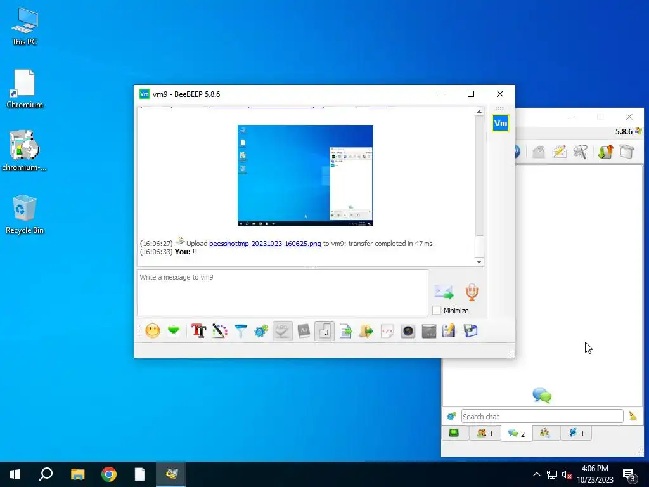The width and height of the screenshot is (649, 487).
Task: Send the message with the envelope button
Action: (444, 292)
